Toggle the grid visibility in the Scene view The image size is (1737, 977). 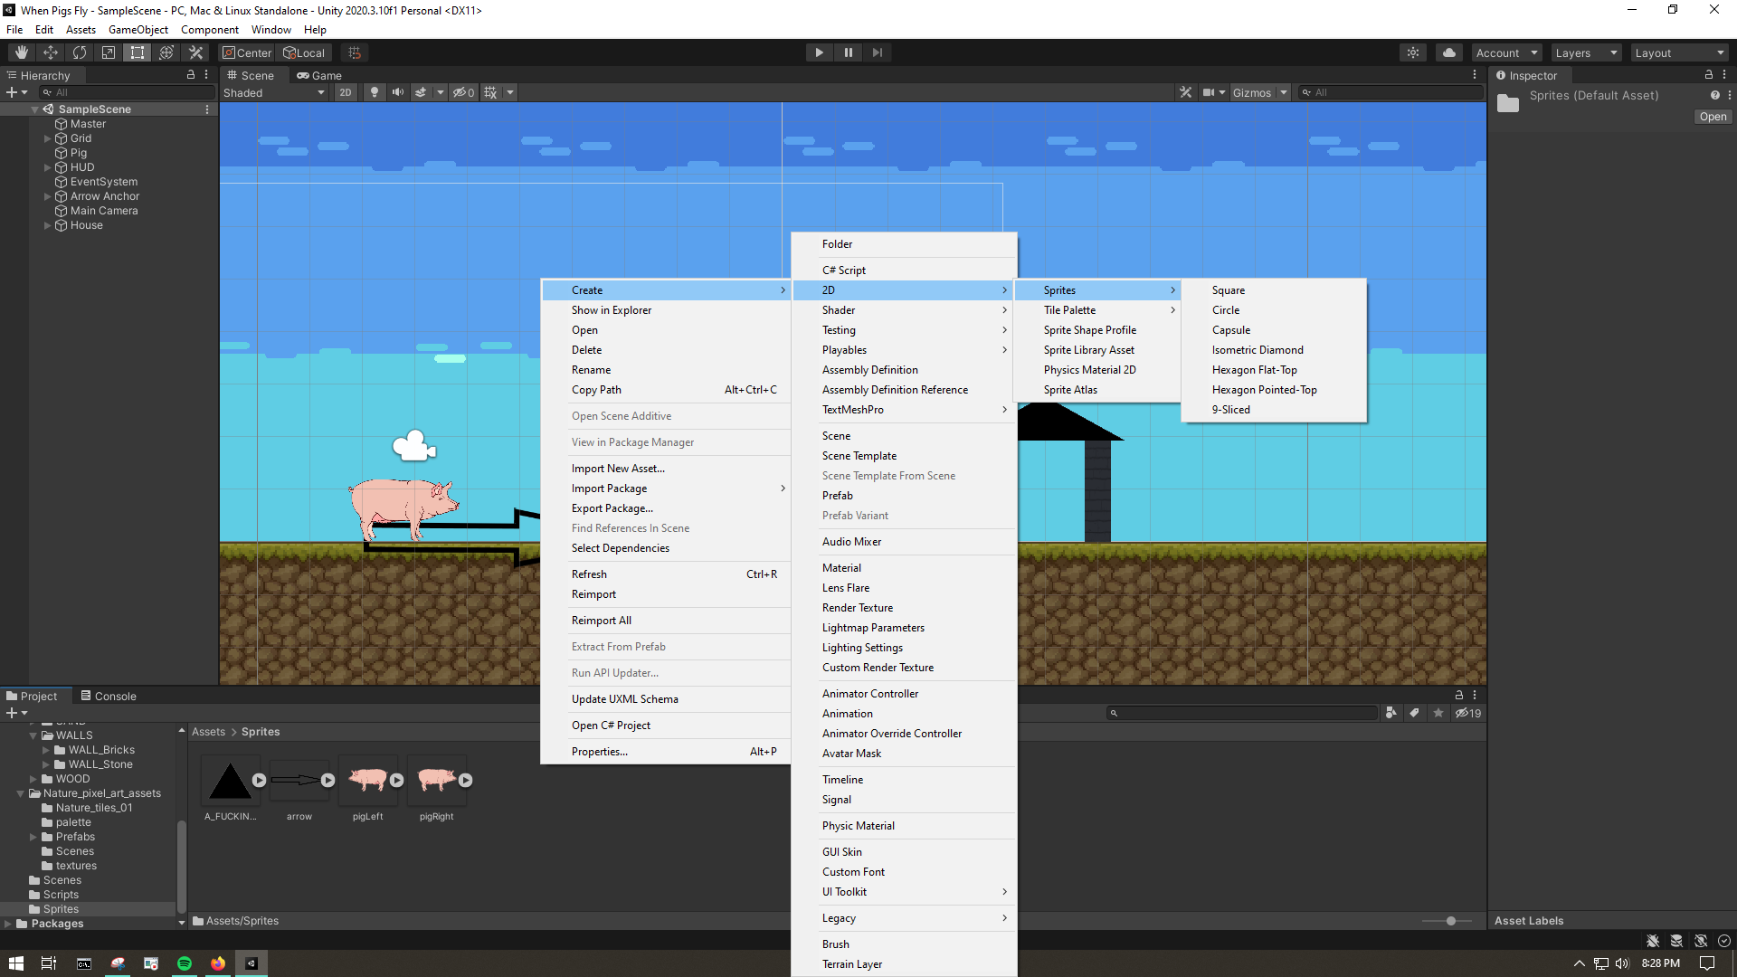tap(489, 91)
